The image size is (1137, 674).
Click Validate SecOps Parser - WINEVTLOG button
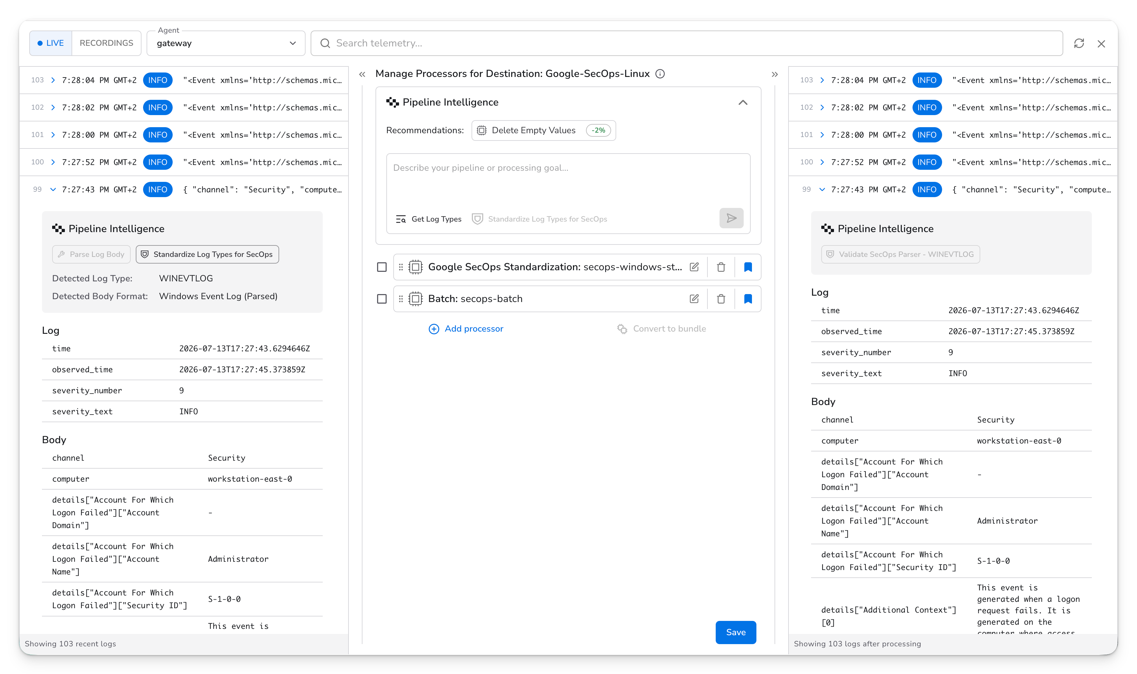pos(900,254)
